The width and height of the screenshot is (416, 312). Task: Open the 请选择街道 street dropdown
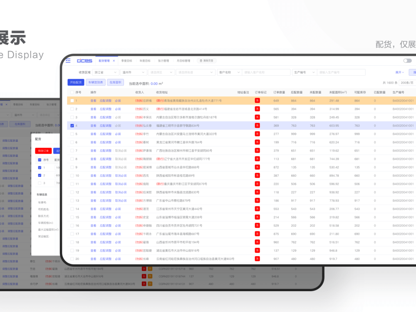pyautogui.click(x=195, y=72)
